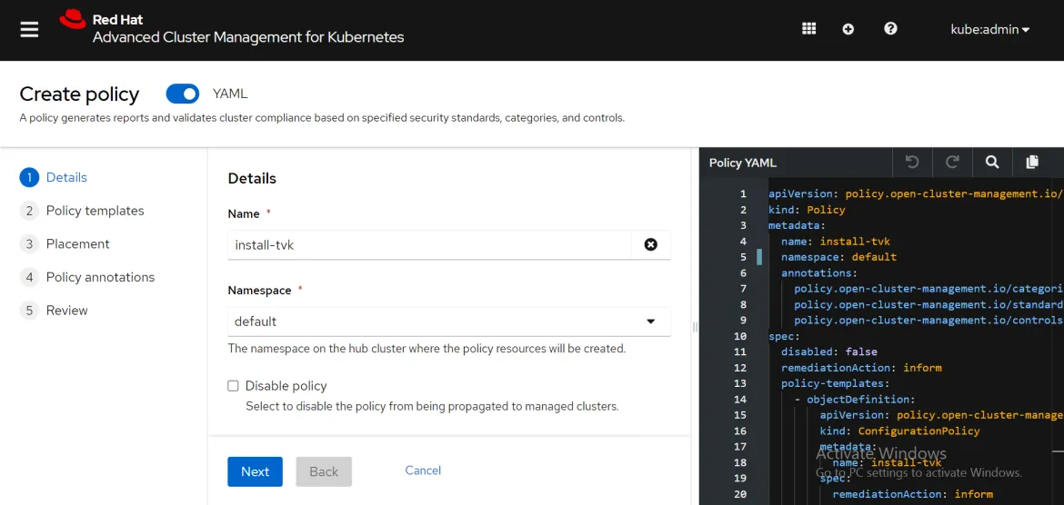
Task: Click the Cancel link
Action: [423, 470]
